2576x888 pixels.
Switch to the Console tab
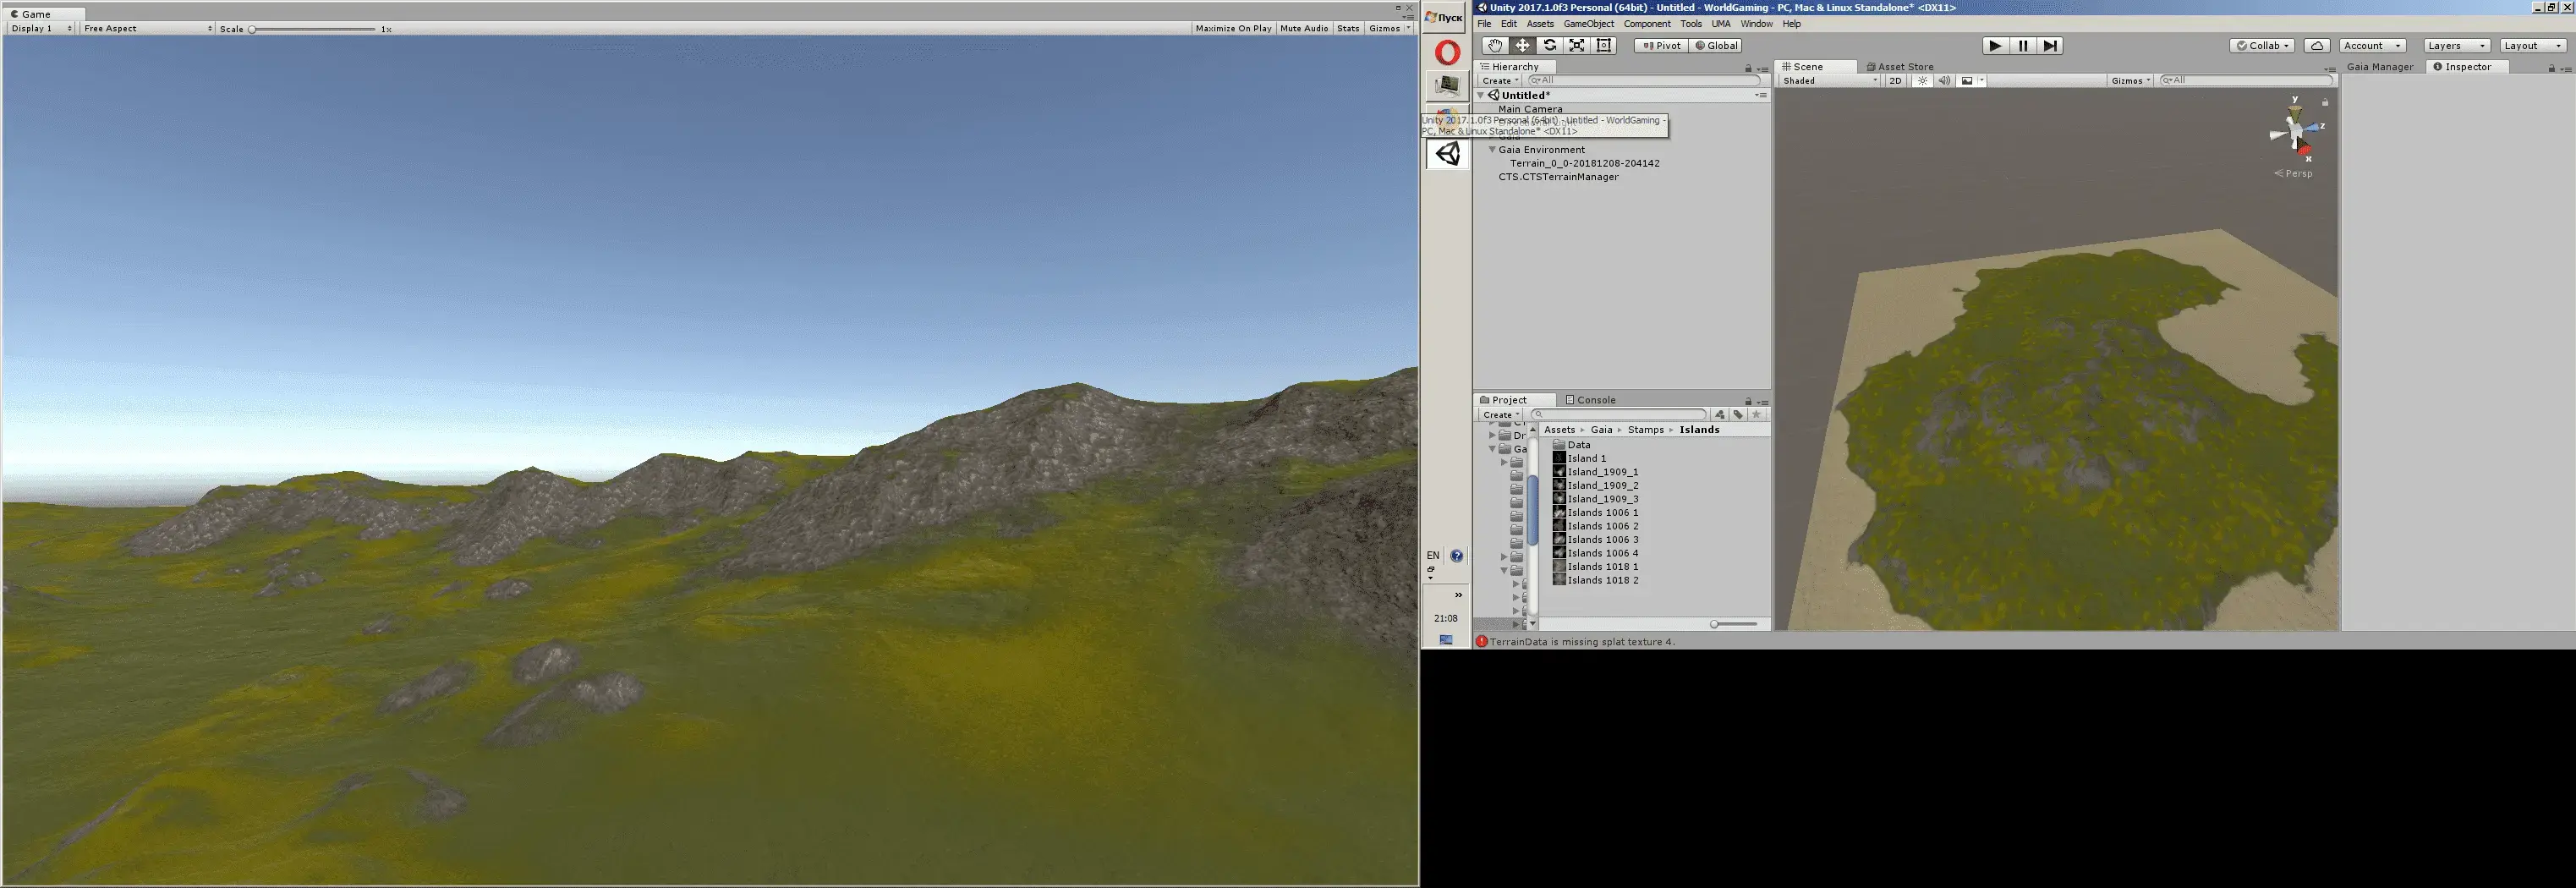tap(1590, 400)
